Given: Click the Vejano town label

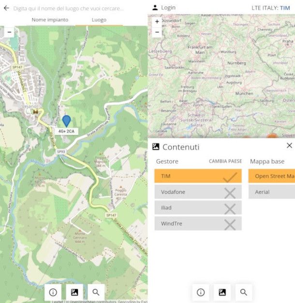Looking at the screenshot, I should click(29, 106).
